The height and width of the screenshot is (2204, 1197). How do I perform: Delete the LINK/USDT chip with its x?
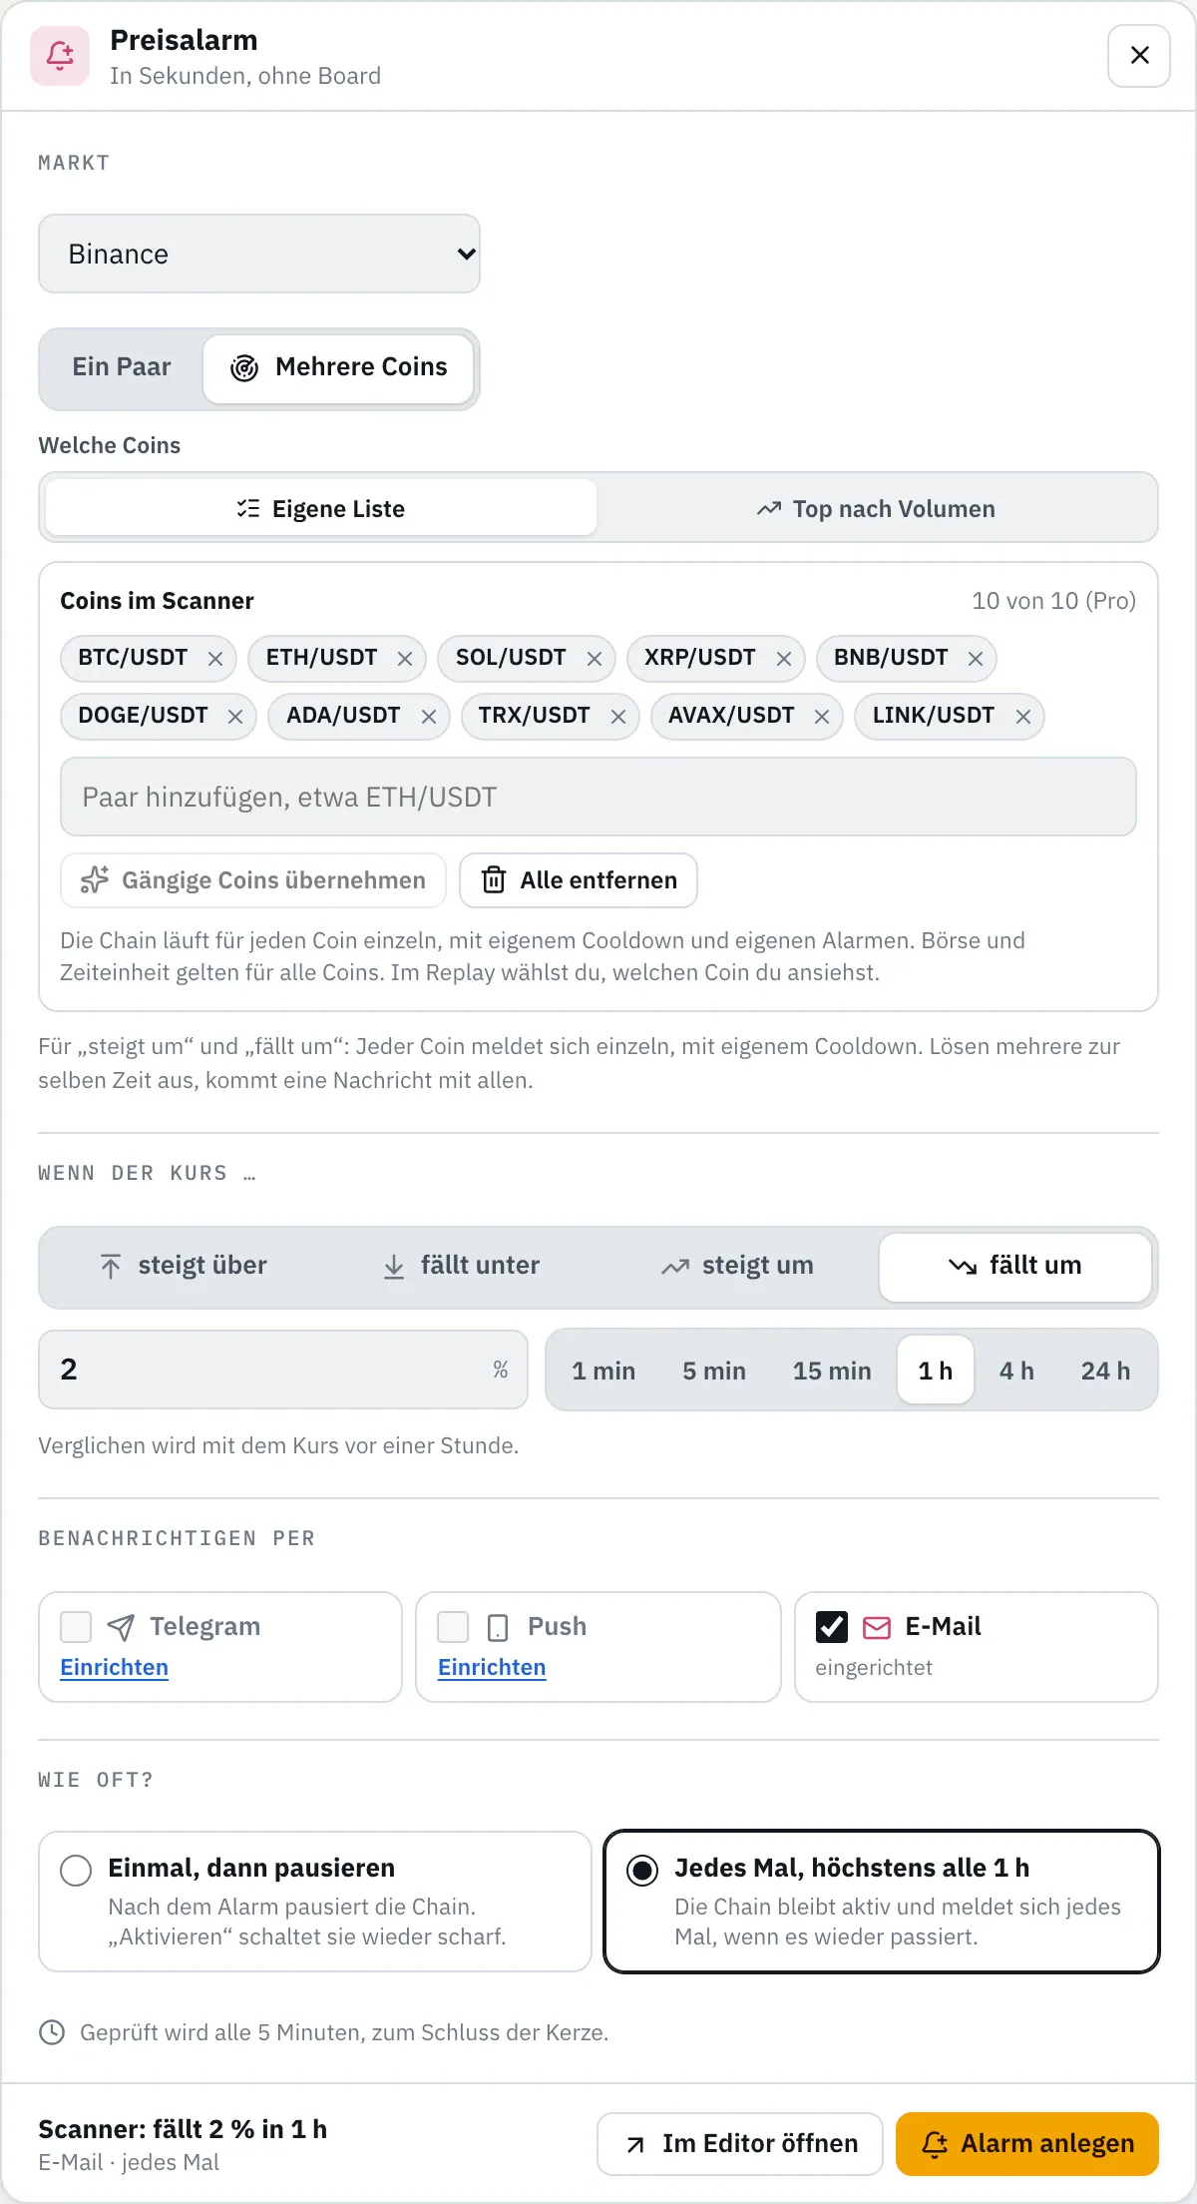click(1022, 717)
